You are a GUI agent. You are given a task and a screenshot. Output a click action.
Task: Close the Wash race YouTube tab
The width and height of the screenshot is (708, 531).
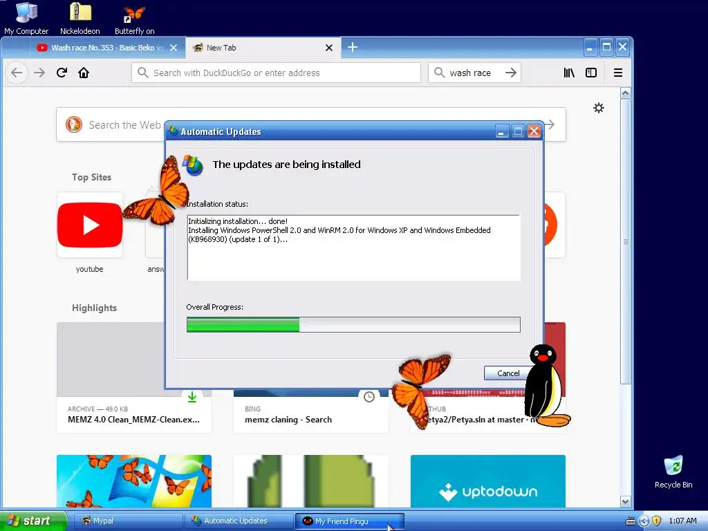(174, 48)
